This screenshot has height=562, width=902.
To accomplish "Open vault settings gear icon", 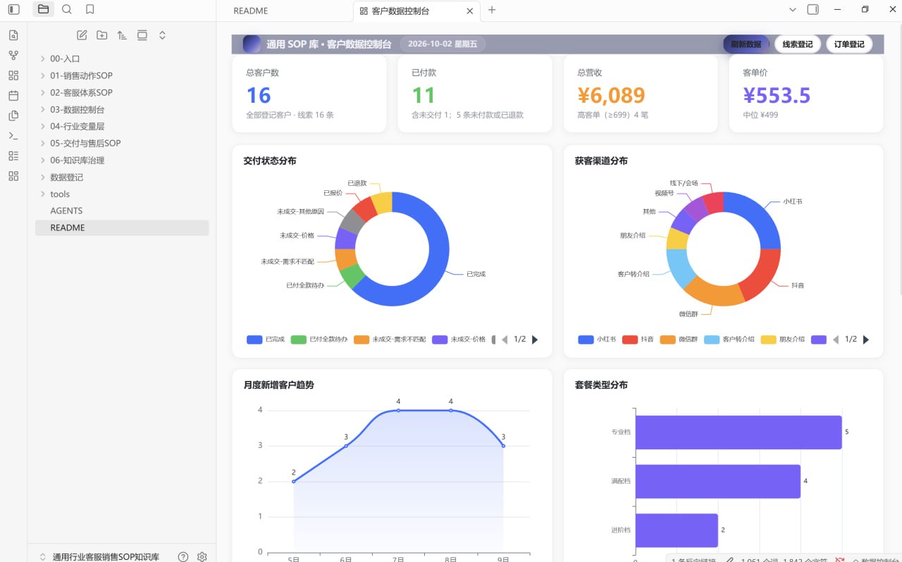I will (x=202, y=556).
